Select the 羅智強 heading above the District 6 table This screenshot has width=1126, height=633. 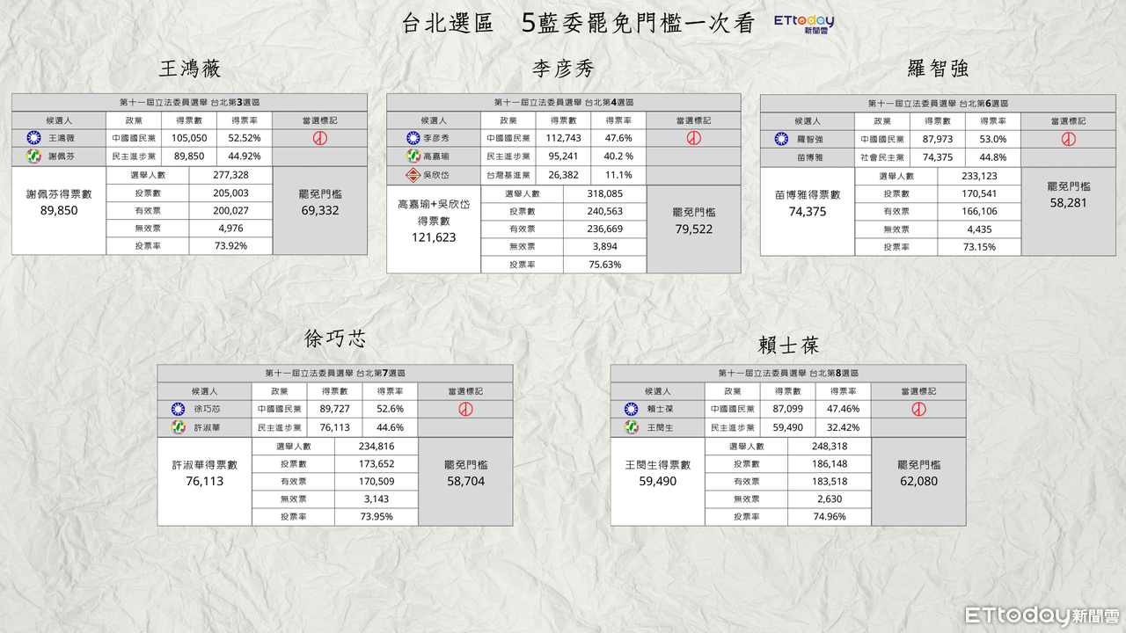[x=938, y=69]
